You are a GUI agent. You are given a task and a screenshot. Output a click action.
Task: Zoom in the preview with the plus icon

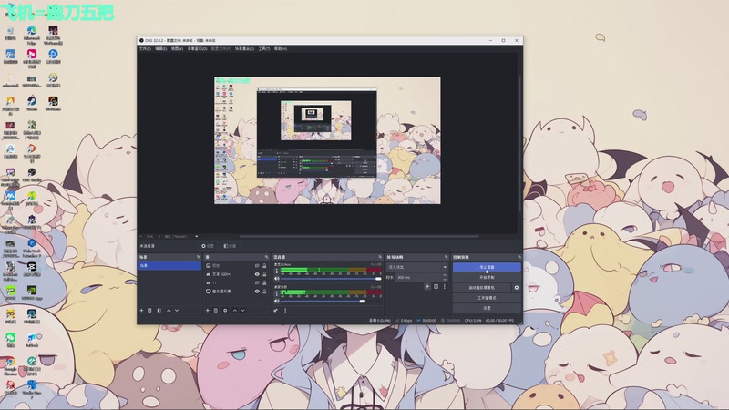point(159,236)
